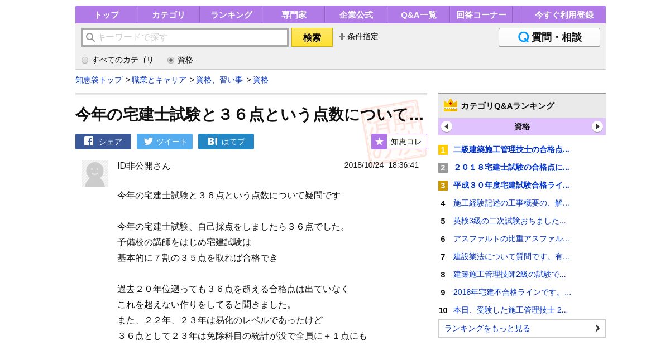
Task: Open the 回答コーナー tab
Action: pyautogui.click(x=481, y=14)
